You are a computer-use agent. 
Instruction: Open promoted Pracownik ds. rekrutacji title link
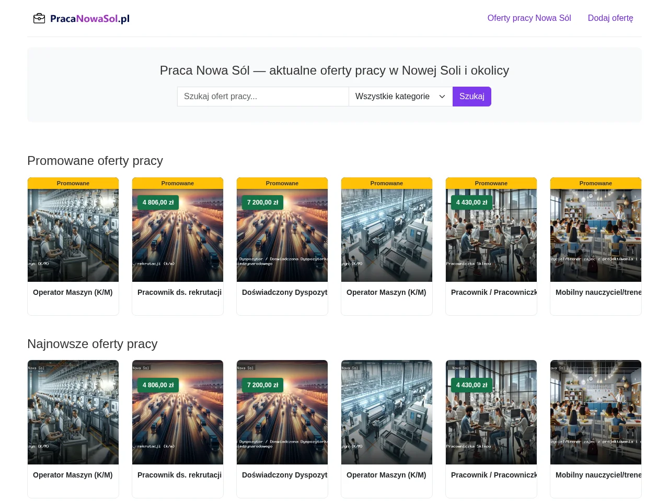pos(179,292)
